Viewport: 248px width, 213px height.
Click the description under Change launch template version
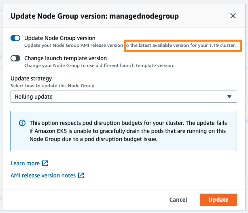click(x=99, y=65)
